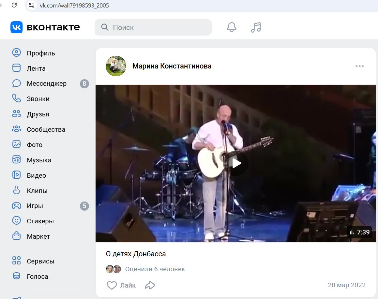Go to Profile in sidebar
This screenshot has height=299, width=378.
[x=41, y=53]
